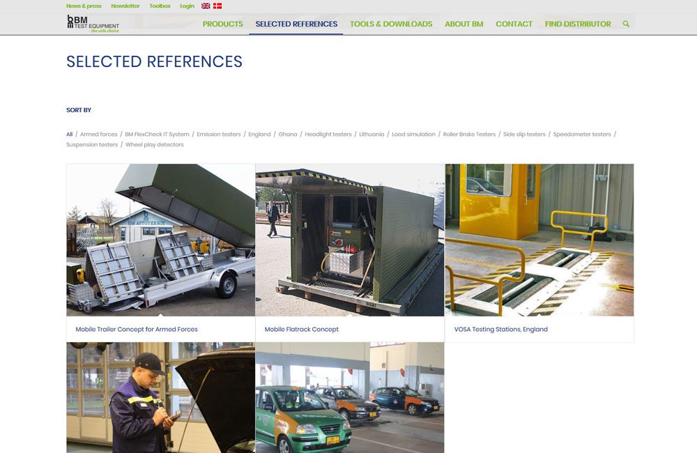Go to Tools & Downloads section
This screenshot has height=453, width=697.
coord(390,23)
